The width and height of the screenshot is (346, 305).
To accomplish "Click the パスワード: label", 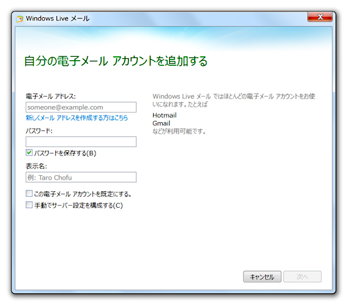I will click(x=39, y=131).
